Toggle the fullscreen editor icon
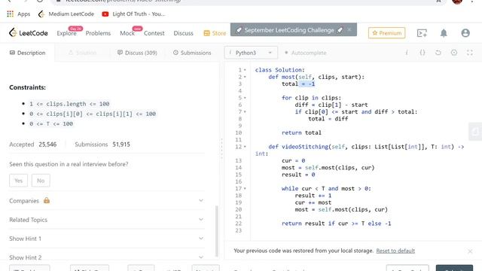The height and width of the screenshot is (271, 482). pyautogui.click(x=470, y=53)
